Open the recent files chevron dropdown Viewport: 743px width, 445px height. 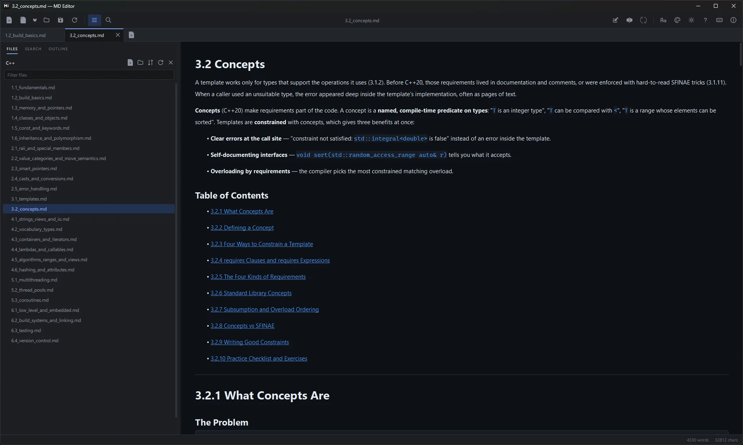pyautogui.click(x=35, y=20)
